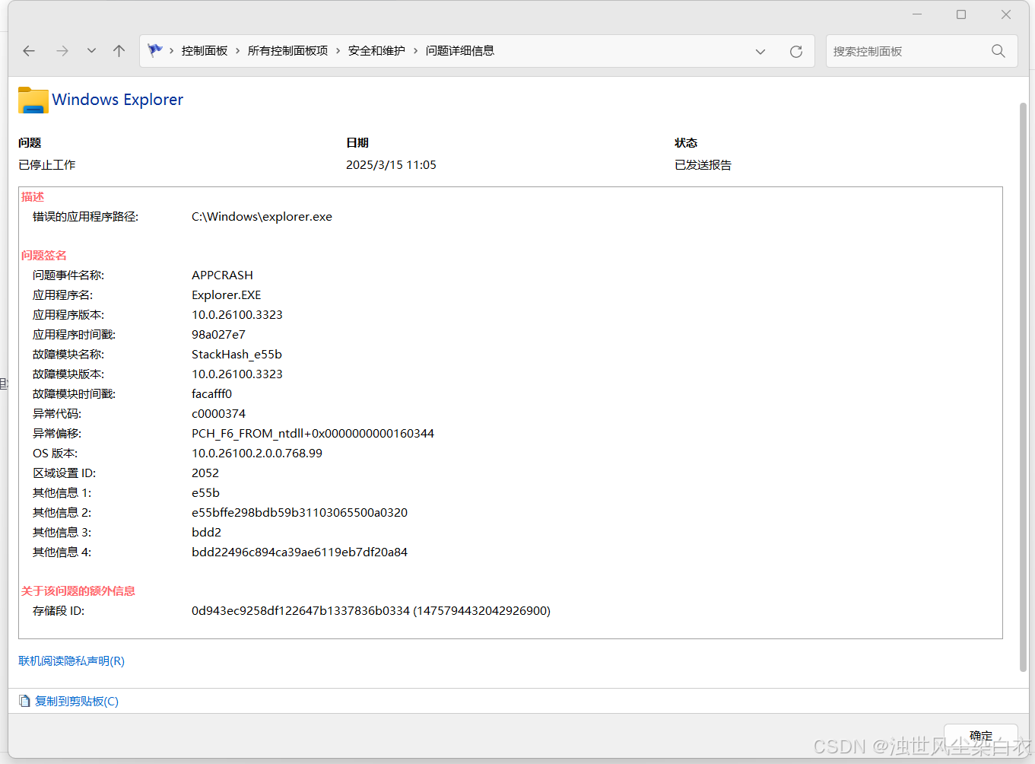Minimize the window
The image size is (1035, 764).
click(x=917, y=14)
